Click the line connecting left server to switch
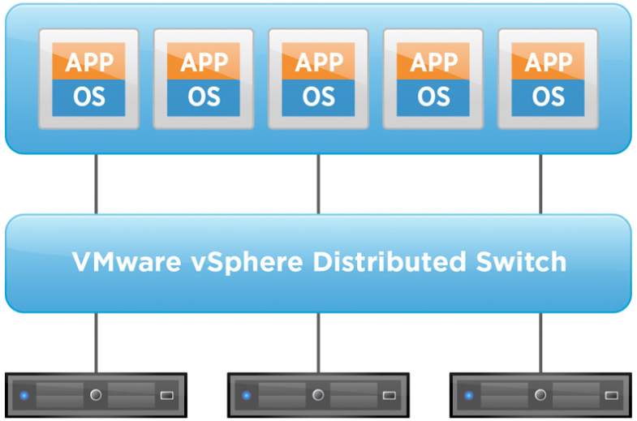The width and height of the screenshot is (637, 421). point(97,342)
